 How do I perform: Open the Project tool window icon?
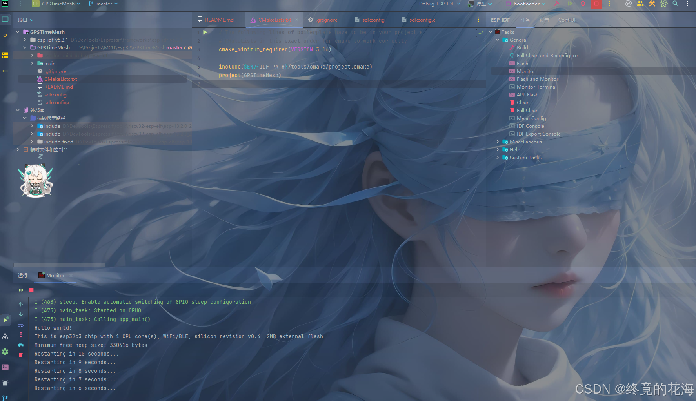pyautogui.click(x=5, y=19)
